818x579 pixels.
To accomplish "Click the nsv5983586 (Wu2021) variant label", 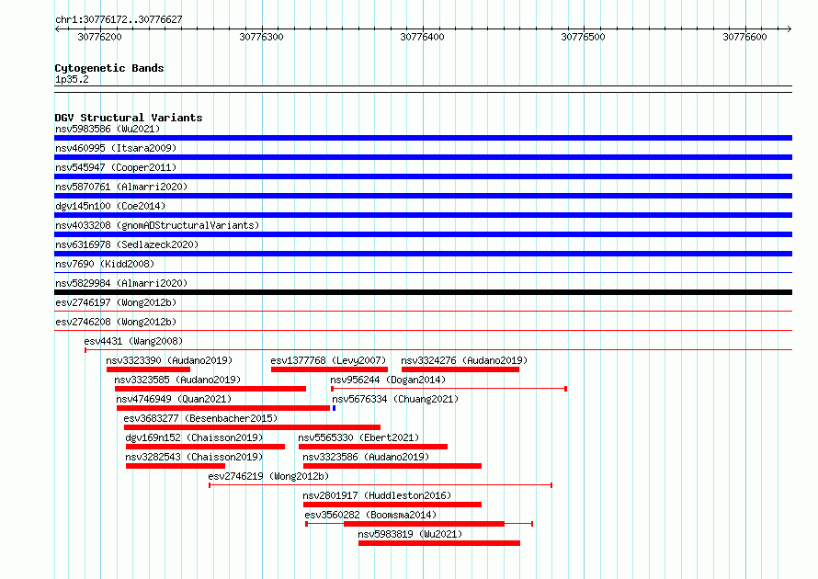I will (x=108, y=129).
